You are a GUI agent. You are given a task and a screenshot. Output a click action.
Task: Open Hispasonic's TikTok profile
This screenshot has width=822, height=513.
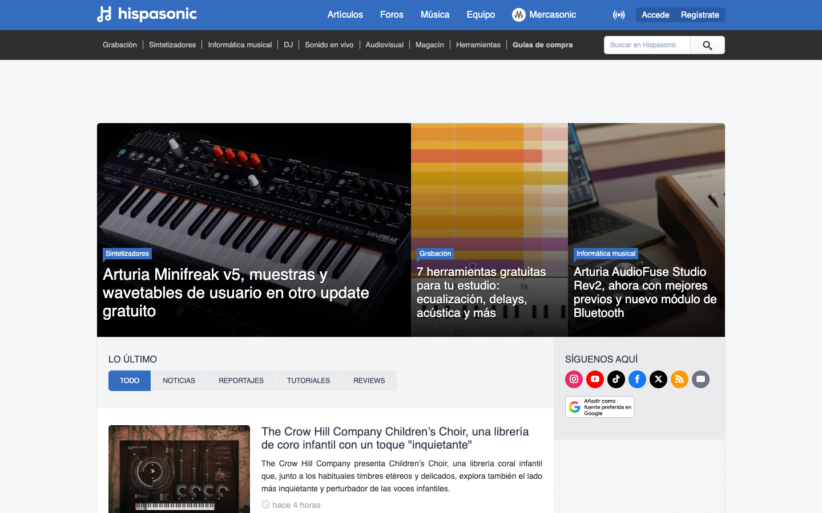pyautogui.click(x=616, y=379)
